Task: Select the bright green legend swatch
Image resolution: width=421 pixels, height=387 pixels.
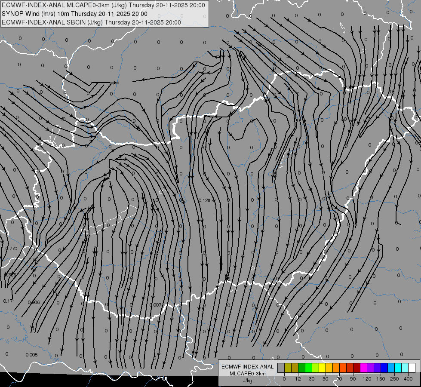Action: pyautogui.click(x=309, y=368)
